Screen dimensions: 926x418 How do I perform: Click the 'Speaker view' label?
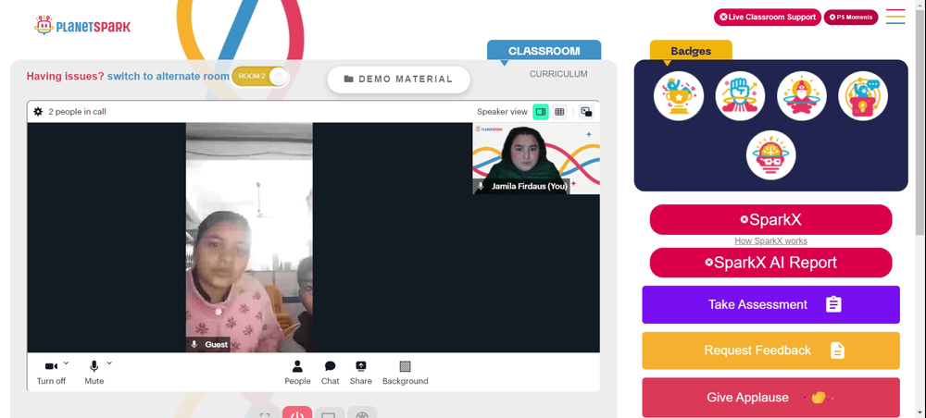tap(502, 111)
